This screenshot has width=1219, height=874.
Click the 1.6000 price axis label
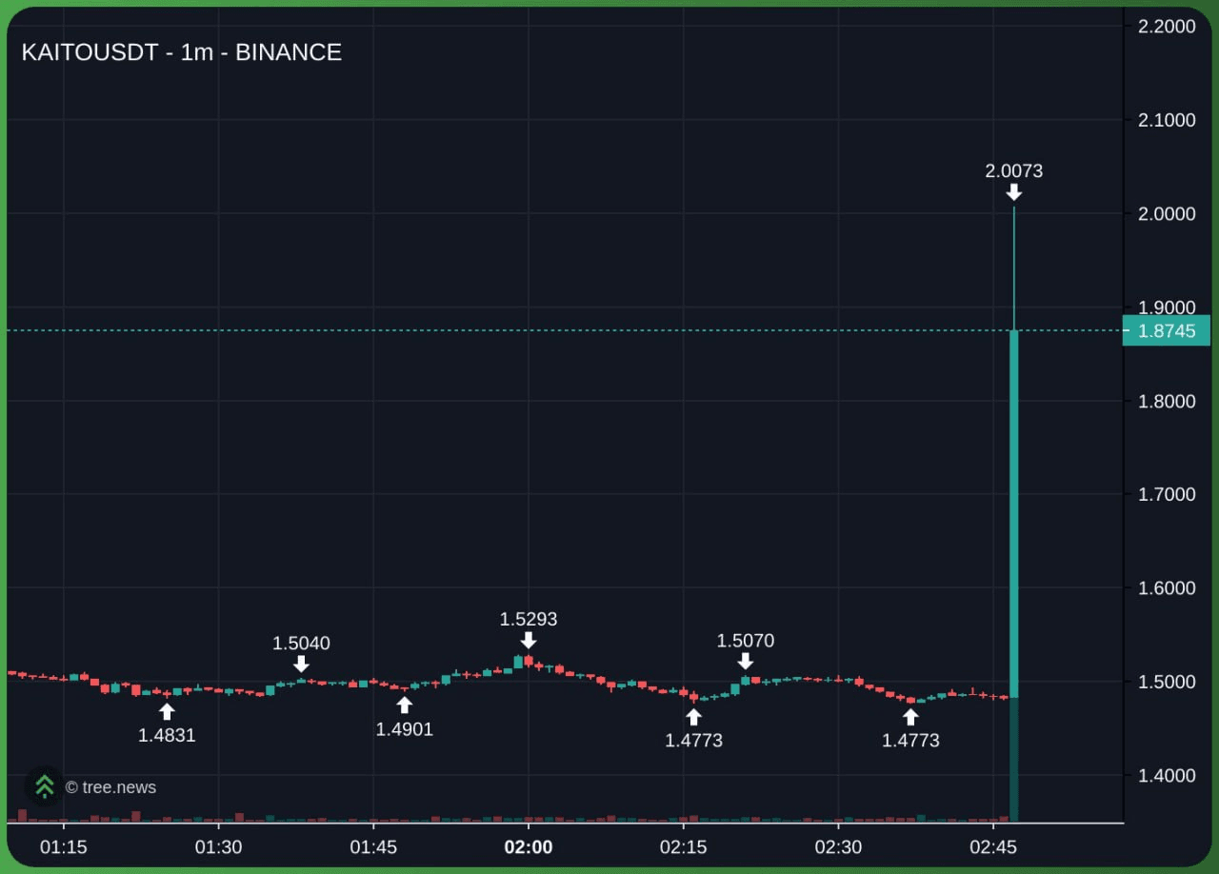point(1167,587)
